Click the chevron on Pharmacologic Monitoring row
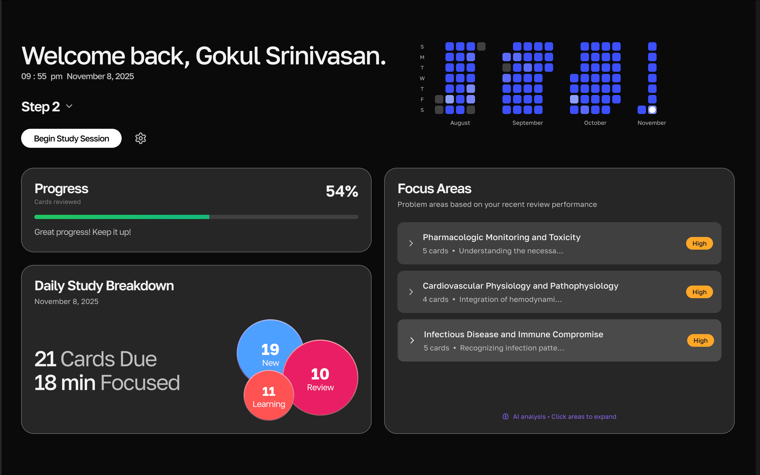Viewport: 760px width, 475px height. (x=411, y=243)
